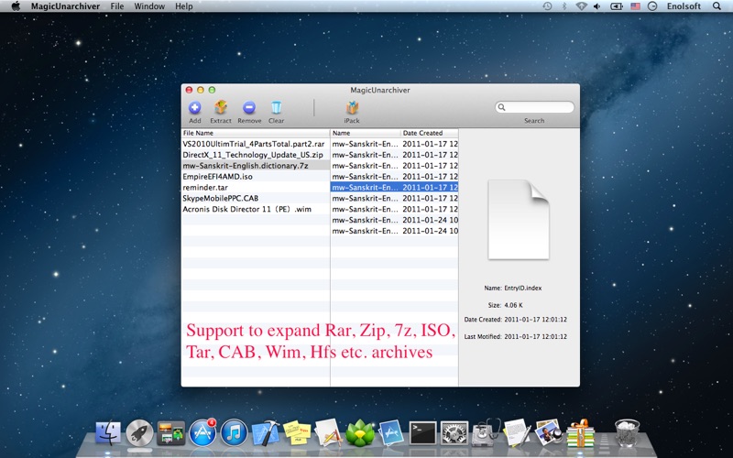Launch Launchpad rocket icon in the Dock
The image size is (733, 458).
pos(139,432)
